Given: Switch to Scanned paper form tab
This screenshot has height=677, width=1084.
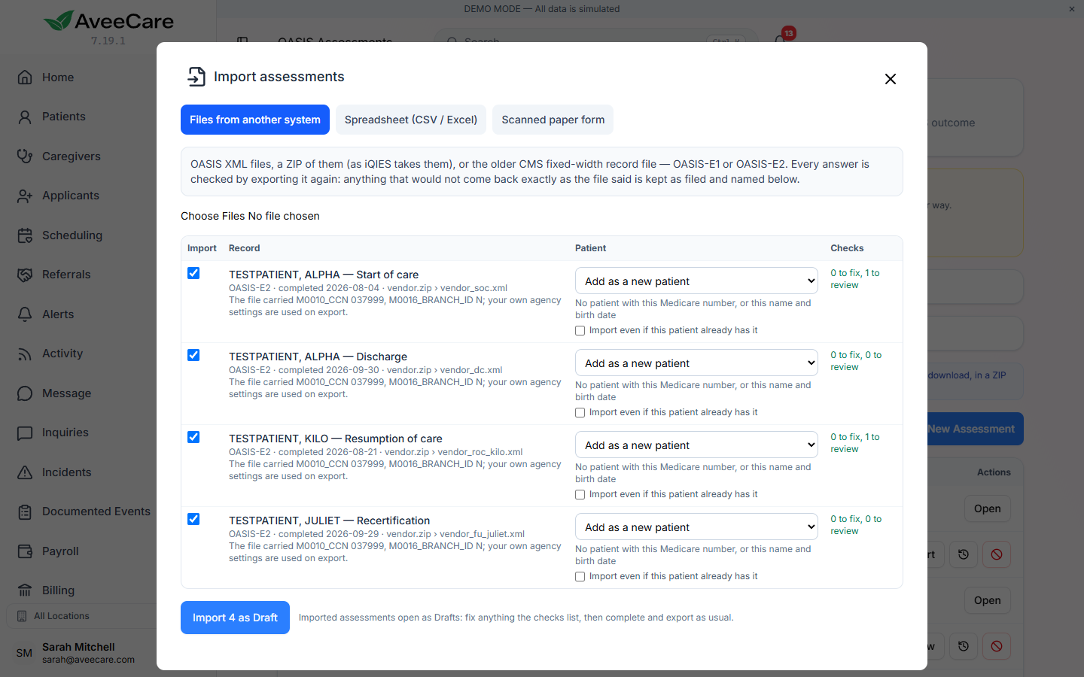Looking at the screenshot, I should coord(553,120).
